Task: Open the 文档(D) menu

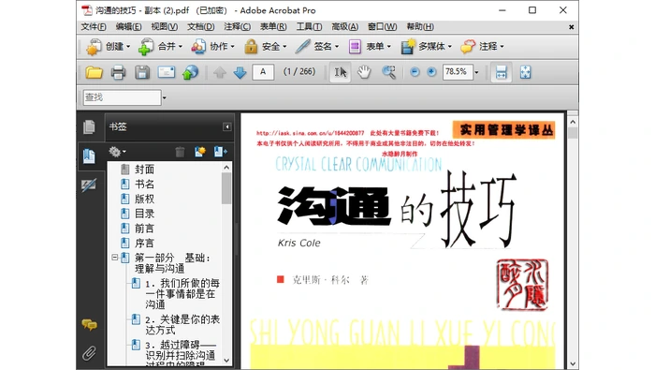Action: [x=200, y=27]
